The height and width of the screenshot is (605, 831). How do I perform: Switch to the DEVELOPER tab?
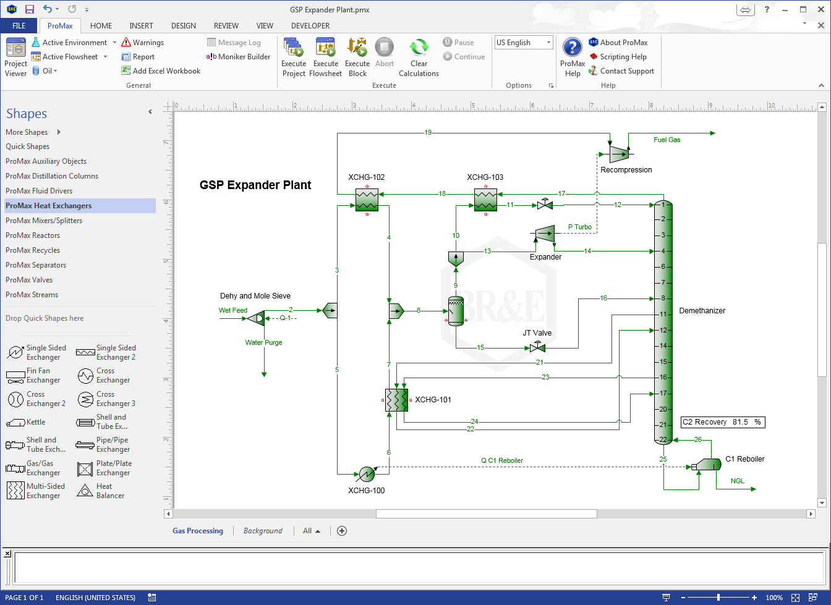[310, 26]
